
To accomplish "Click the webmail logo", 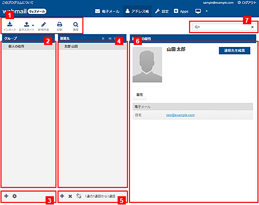I will click(24, 11).
